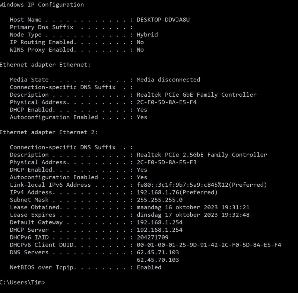Click the DHCPv6 Client DUID value
Screen dimensions: 298x293
pyautogui.click(x=209, y=245)
